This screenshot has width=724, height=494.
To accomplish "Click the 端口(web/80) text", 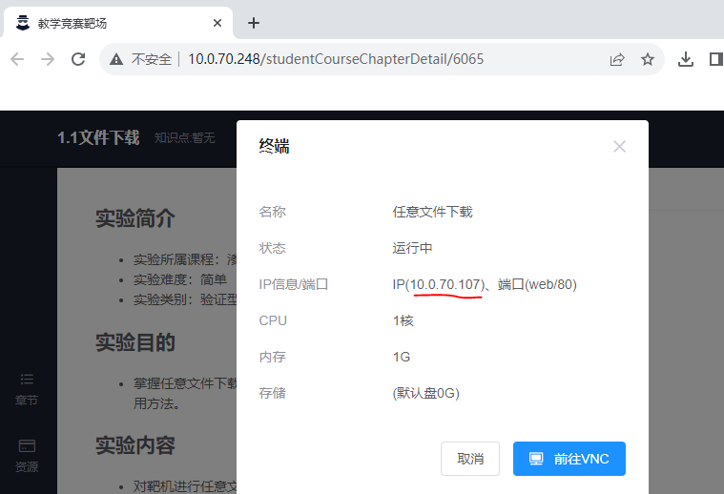I will [x=537, y=284].
